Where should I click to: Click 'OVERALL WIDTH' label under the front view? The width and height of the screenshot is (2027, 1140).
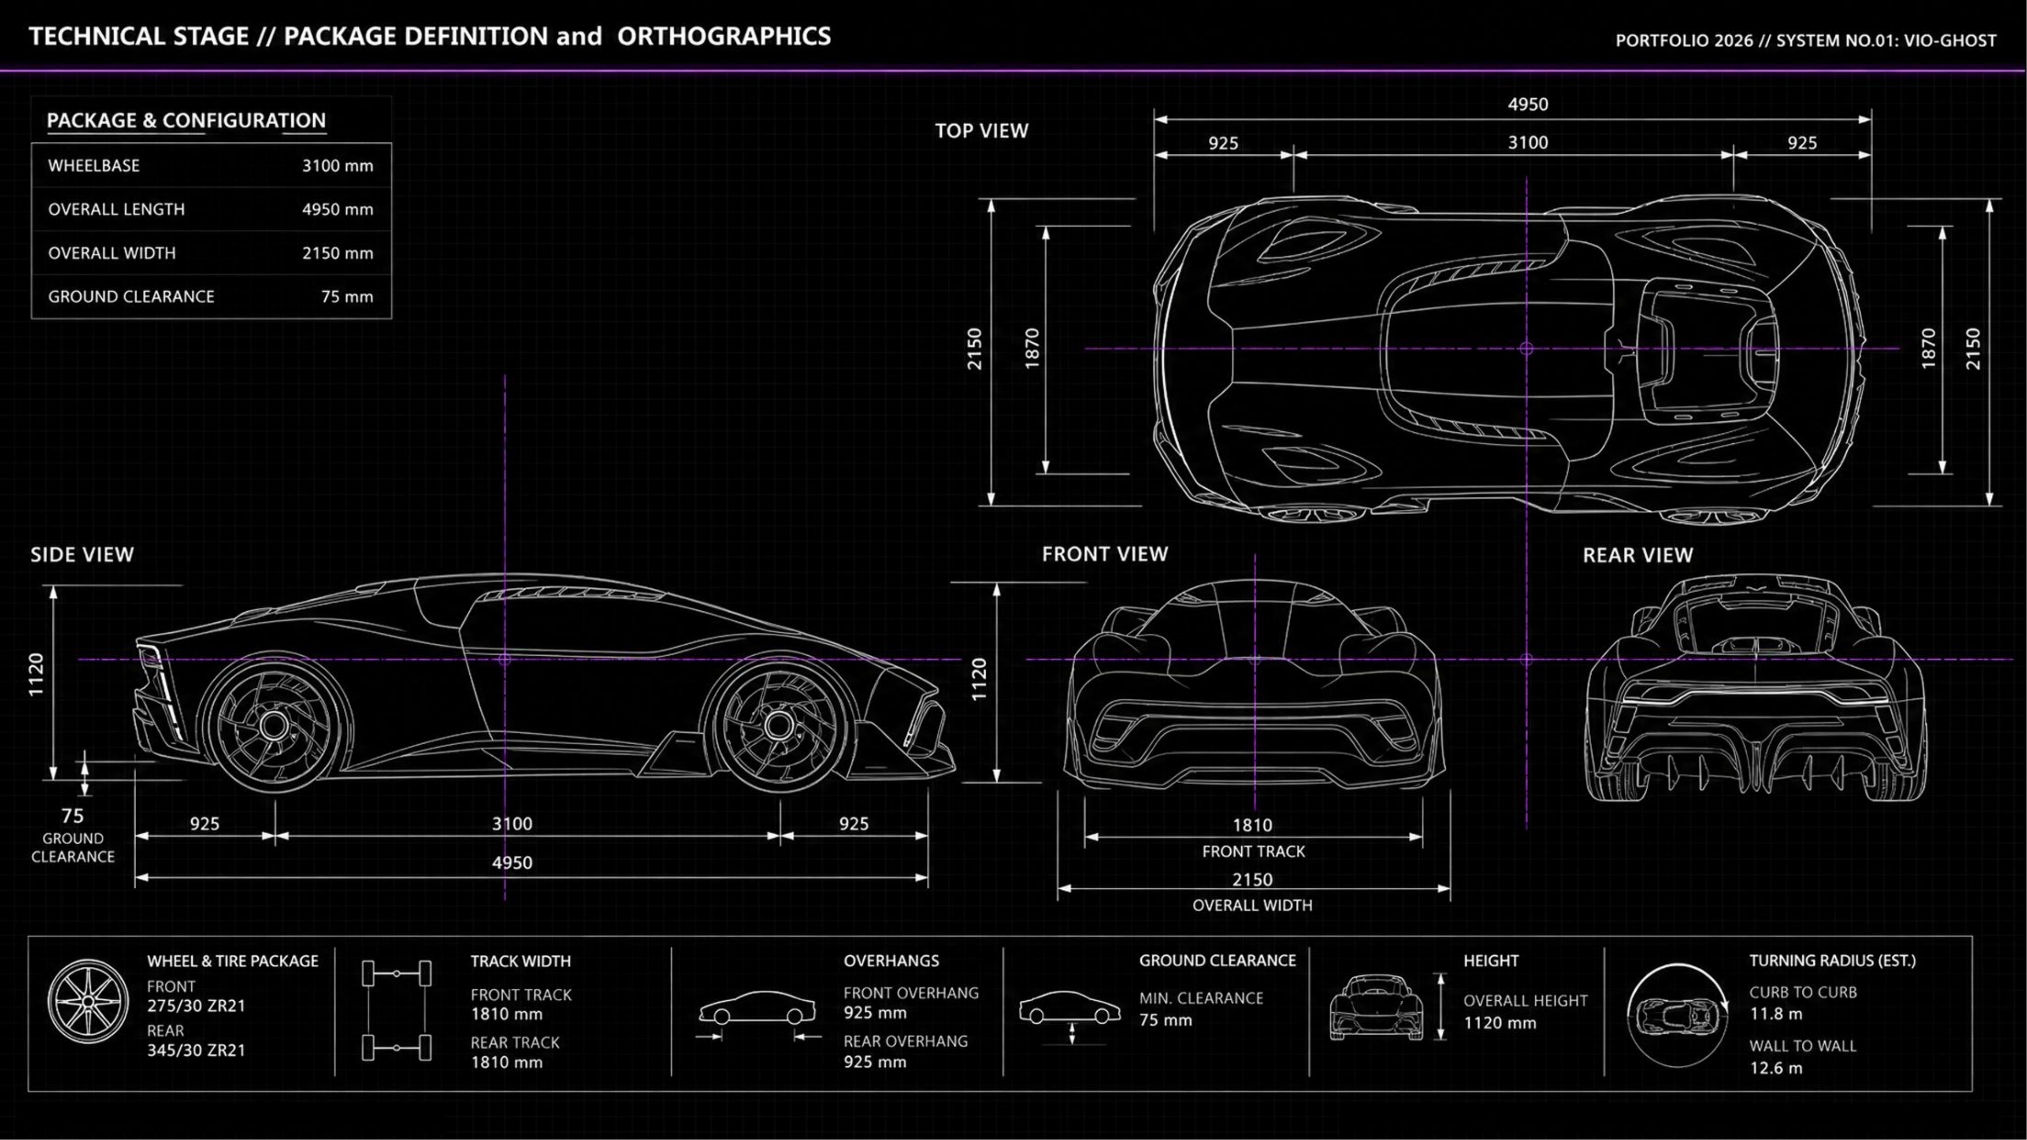(1252, 906)
